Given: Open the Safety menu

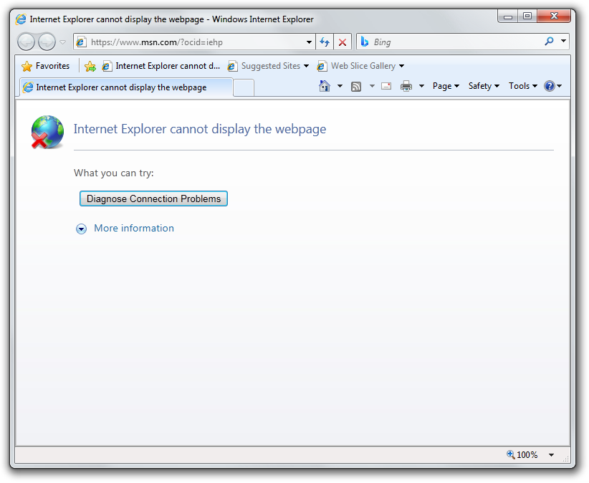Looking at the screenshot, I should tap(484, 86).
